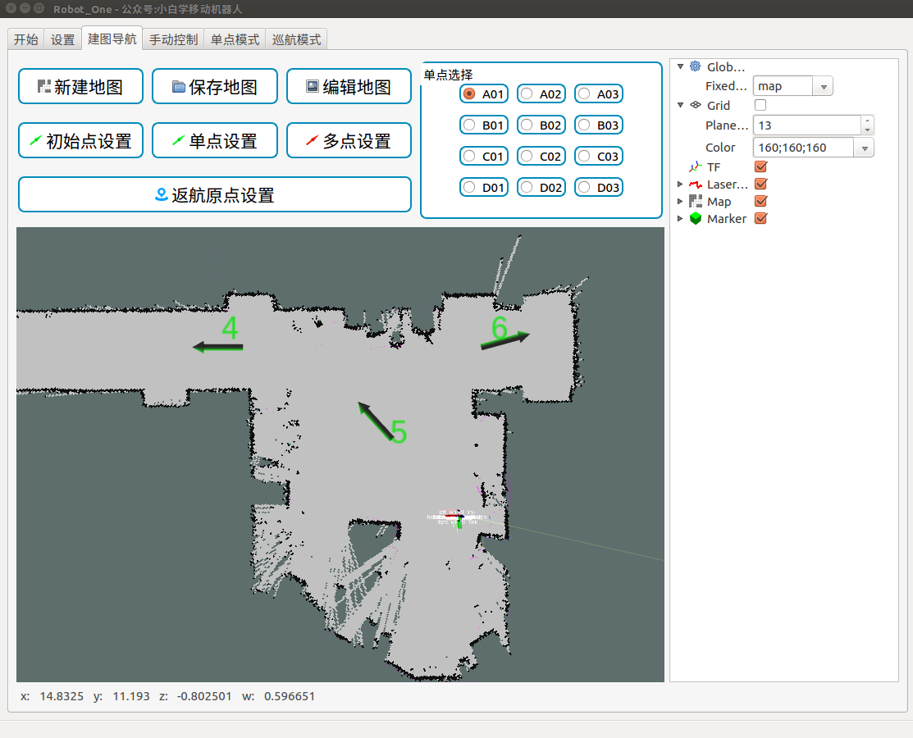Screen dimensions: 913x738
Task: Click location pin icon on 返航原点设置
Action: tap(162, 194)
